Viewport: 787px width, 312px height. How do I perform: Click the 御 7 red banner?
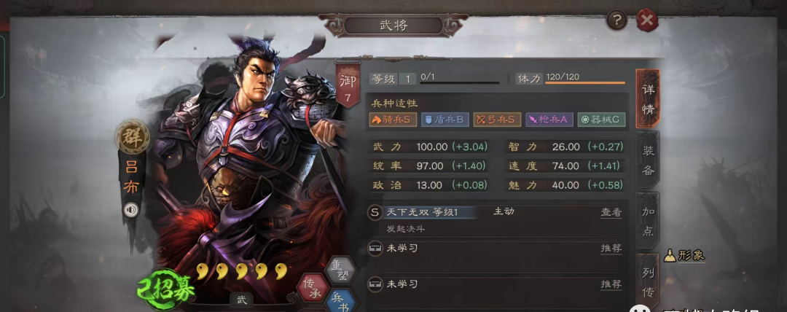[348, 85]
